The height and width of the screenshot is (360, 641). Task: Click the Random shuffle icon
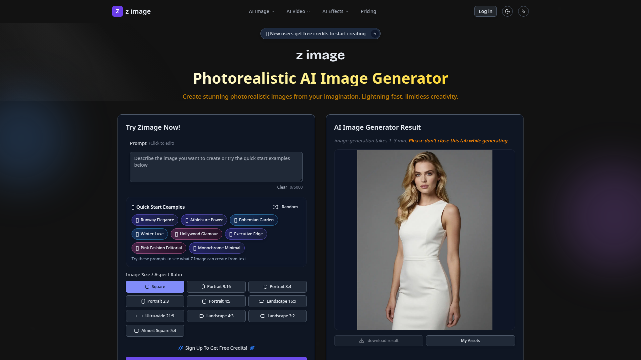(x=276, y=207)
